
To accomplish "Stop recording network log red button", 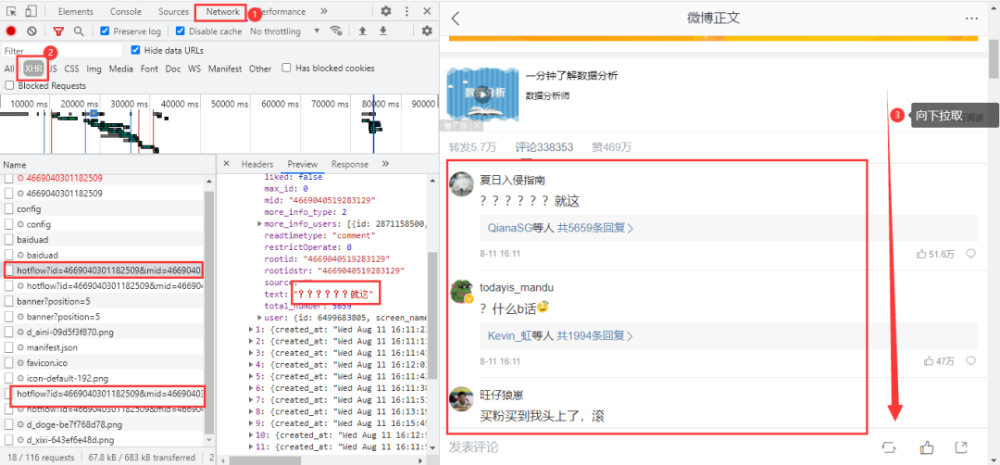I will pos(11,31).
